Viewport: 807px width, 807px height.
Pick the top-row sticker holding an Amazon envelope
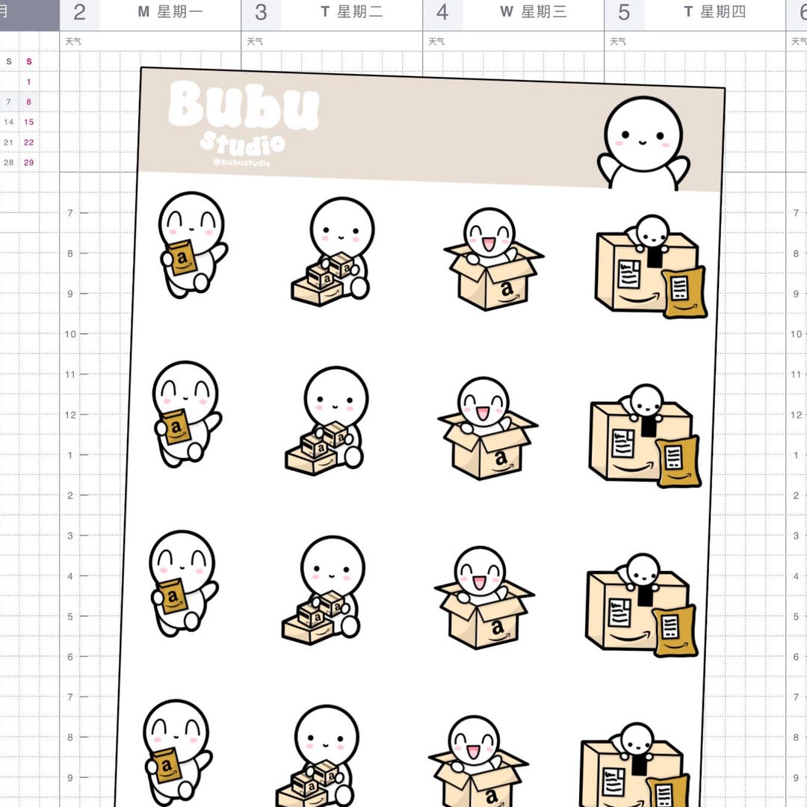coord(193,245)
